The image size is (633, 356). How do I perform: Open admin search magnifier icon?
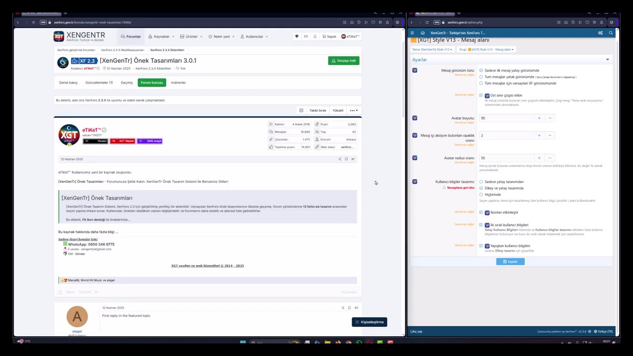[611, 33]
